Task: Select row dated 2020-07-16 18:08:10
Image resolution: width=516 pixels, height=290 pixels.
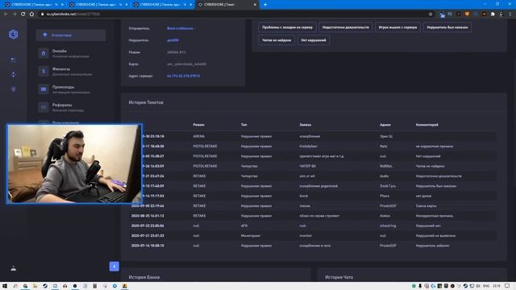Action: coord(314,246)
